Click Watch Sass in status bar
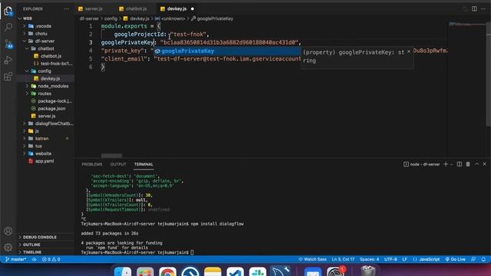The width and height of the screenshot is (491, 276). point(312,259)
